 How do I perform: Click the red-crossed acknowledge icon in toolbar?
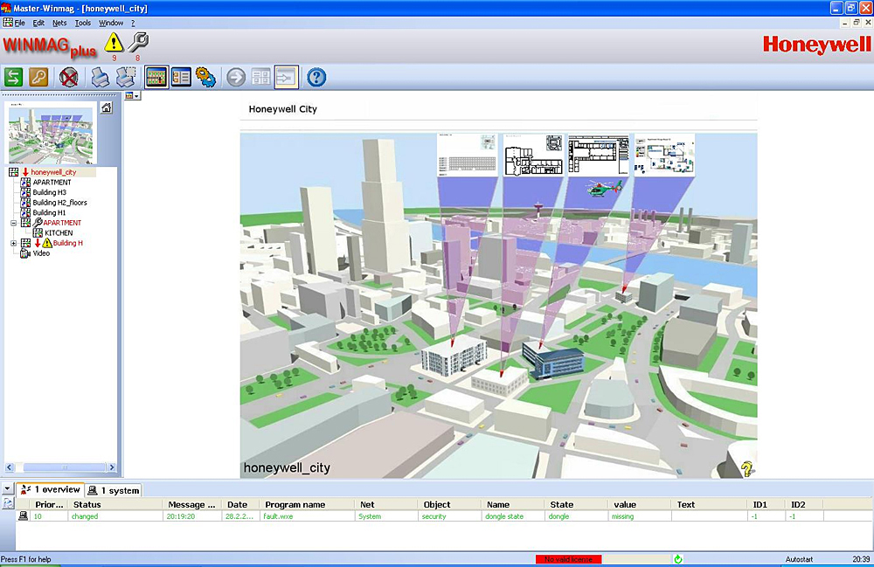(69, 77)
